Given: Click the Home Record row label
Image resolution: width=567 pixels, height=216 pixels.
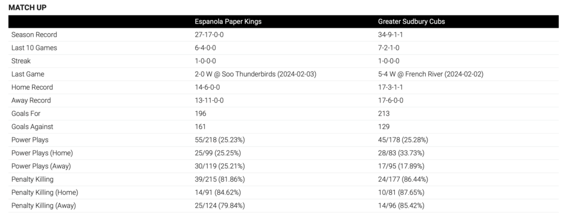Looking at the screenshot, I should pyautogui.click(x=32, y=87).
